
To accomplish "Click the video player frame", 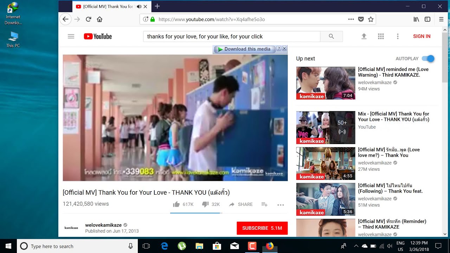I will [175, 118].
